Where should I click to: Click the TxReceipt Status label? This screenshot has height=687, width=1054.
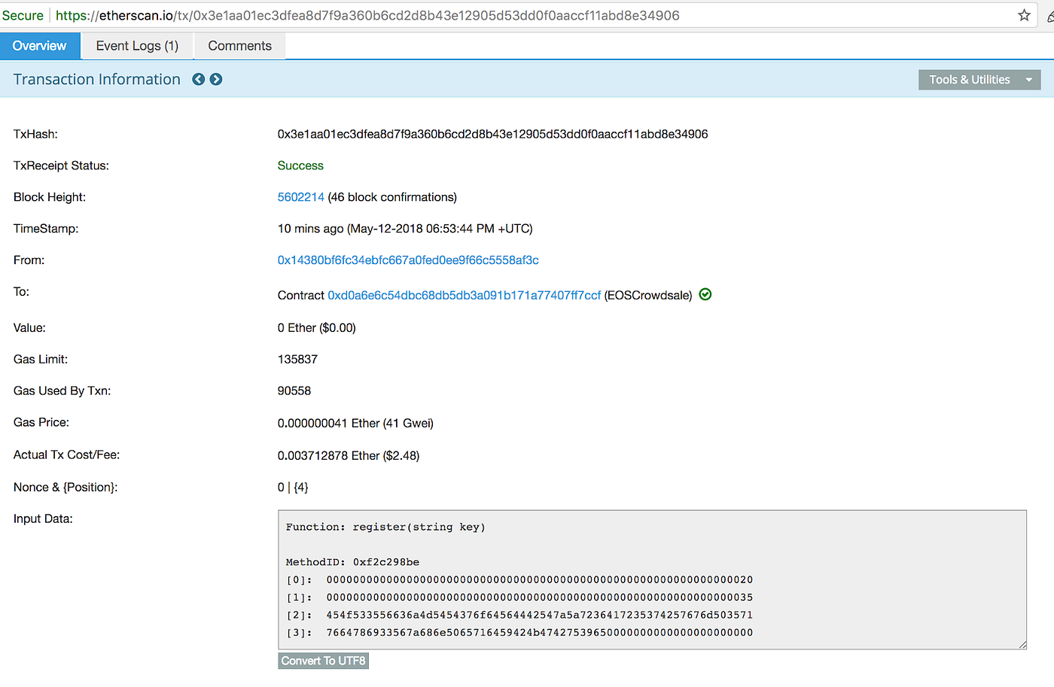[x=61, y=166]
